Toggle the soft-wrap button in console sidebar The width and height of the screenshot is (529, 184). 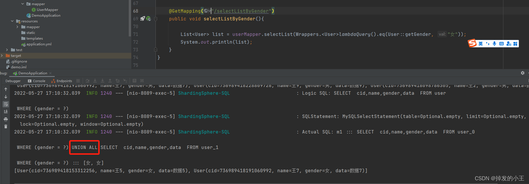pos(6,104)
